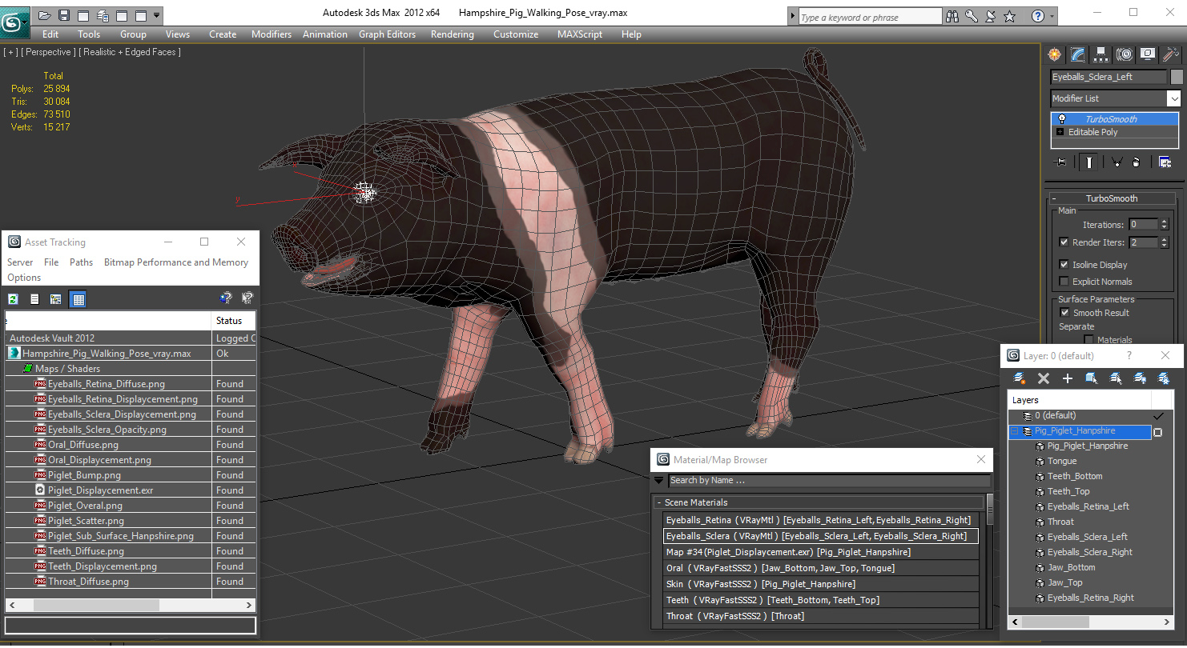Click Highlight Selected Objects' Layers icon
1187x648 pixels.
(1115, 378)
